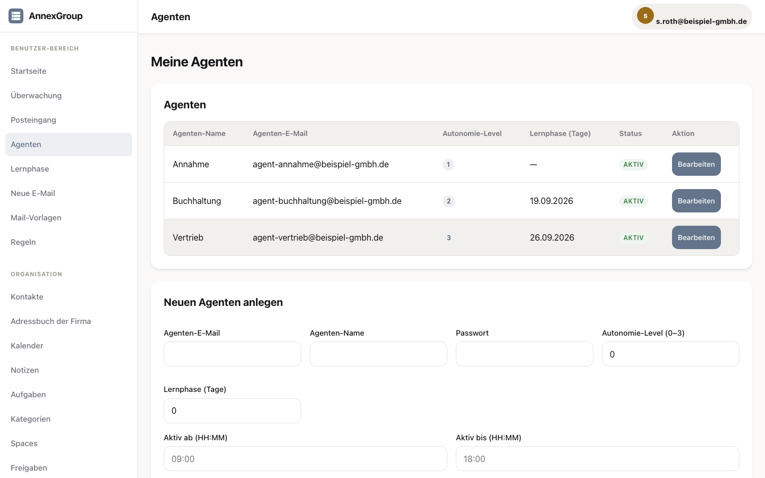Click autonomy level badge 1 for Annahme
Image resolution: width=765 pixels, height=478 pixels.
448,164
